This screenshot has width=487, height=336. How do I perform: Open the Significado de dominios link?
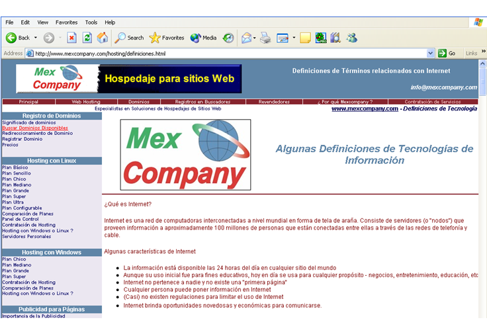click(x=29, y=122)
